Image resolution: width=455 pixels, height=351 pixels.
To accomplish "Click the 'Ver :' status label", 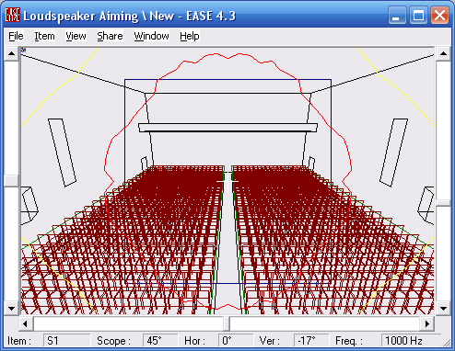I will coord(270,341).
